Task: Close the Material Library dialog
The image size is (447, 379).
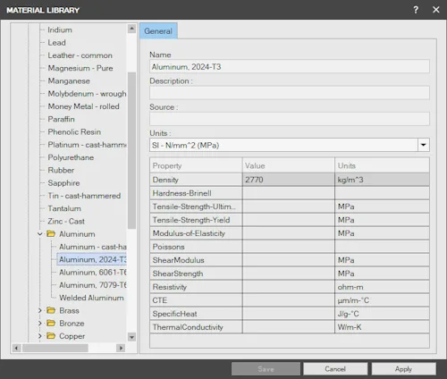Action: pyautogui.click(x=436, y=10)
